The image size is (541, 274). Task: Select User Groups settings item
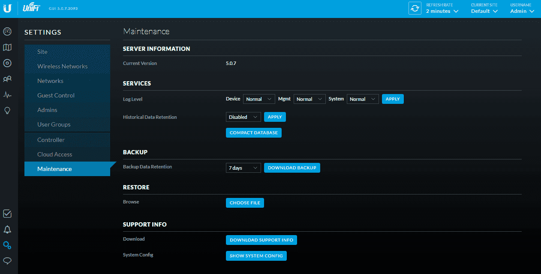tap(67, 124)
